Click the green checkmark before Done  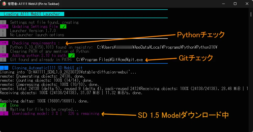[x=3, y=105]
